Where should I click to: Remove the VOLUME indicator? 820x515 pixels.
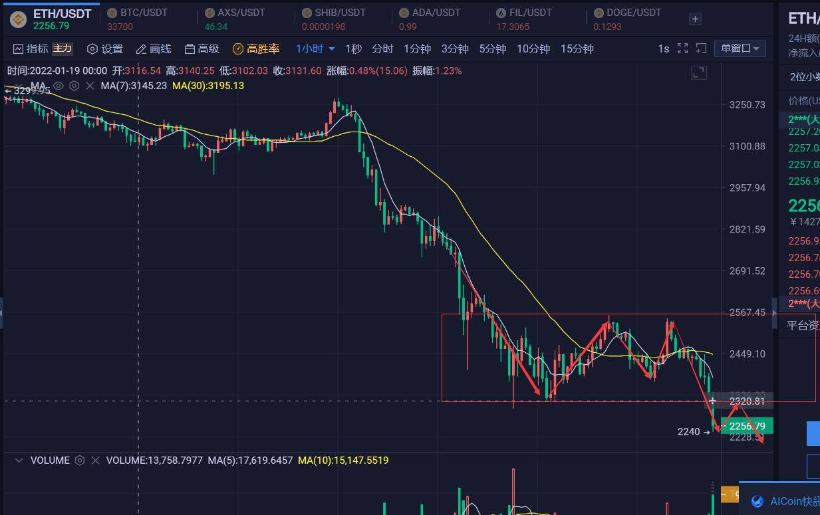(x=95, y=460)
